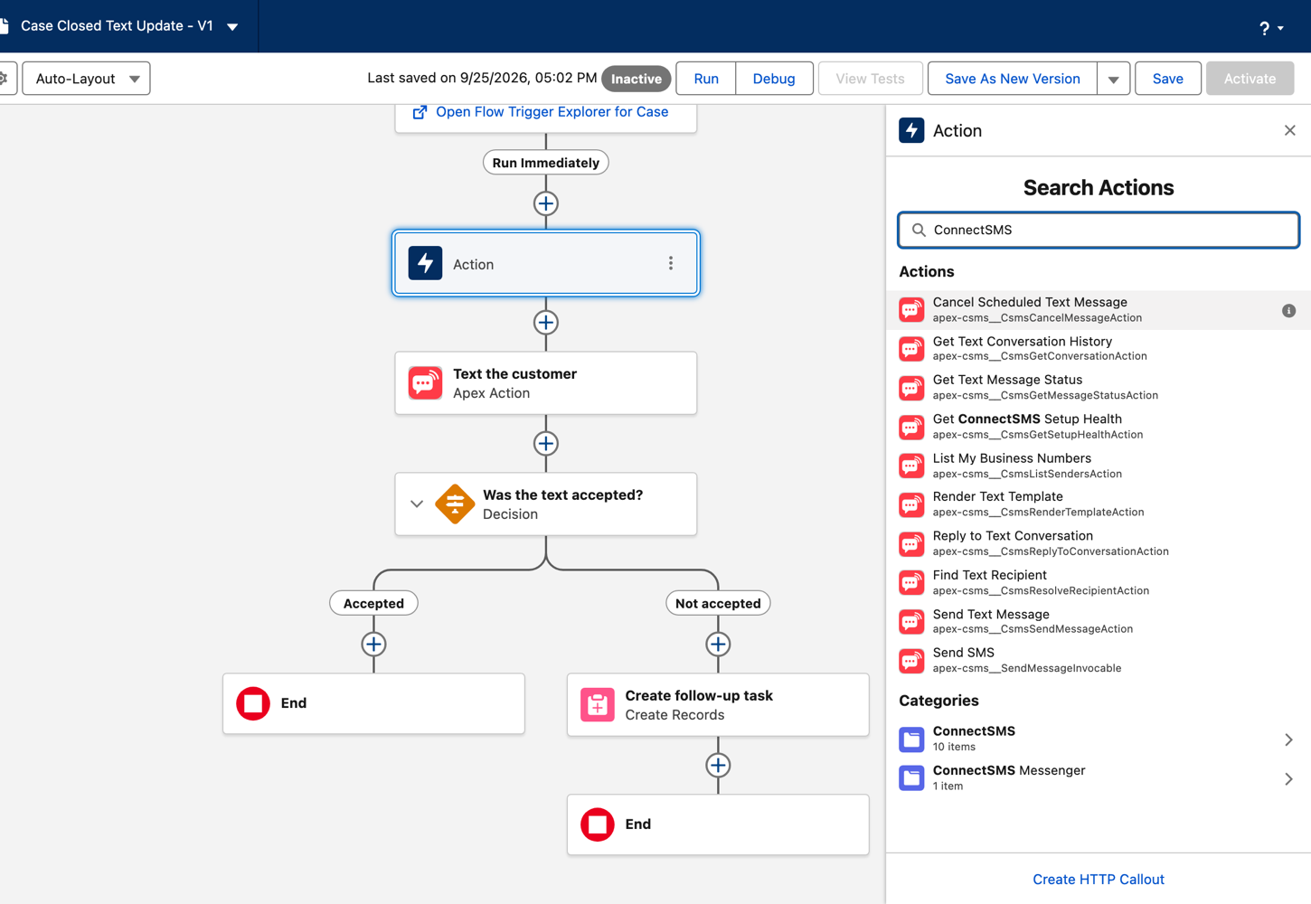Open external Flow Trigger Explorer icon

[420, 112]
